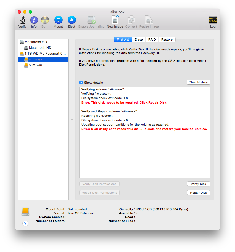235x252 pixels.
Task: Click the 'Not mounted' mount point value
Action: (77, 209)
